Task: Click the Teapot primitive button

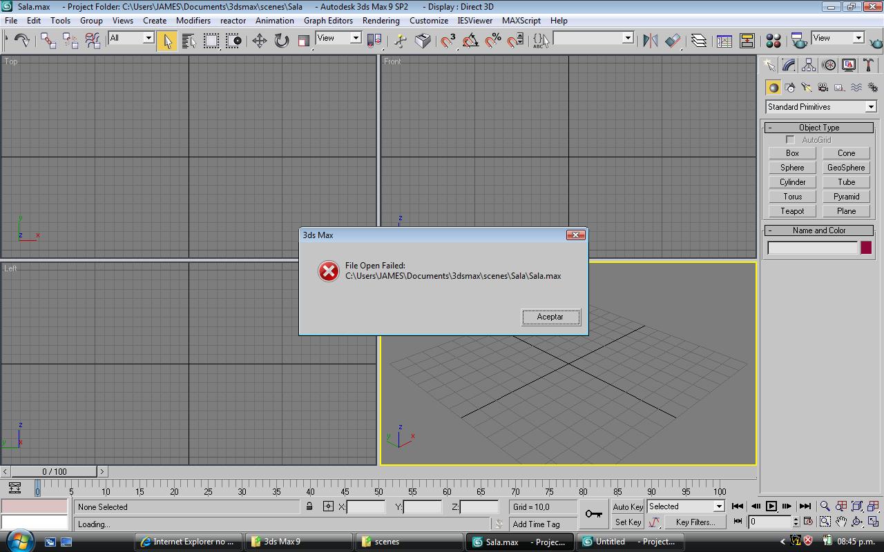Action: coord(792,211)
